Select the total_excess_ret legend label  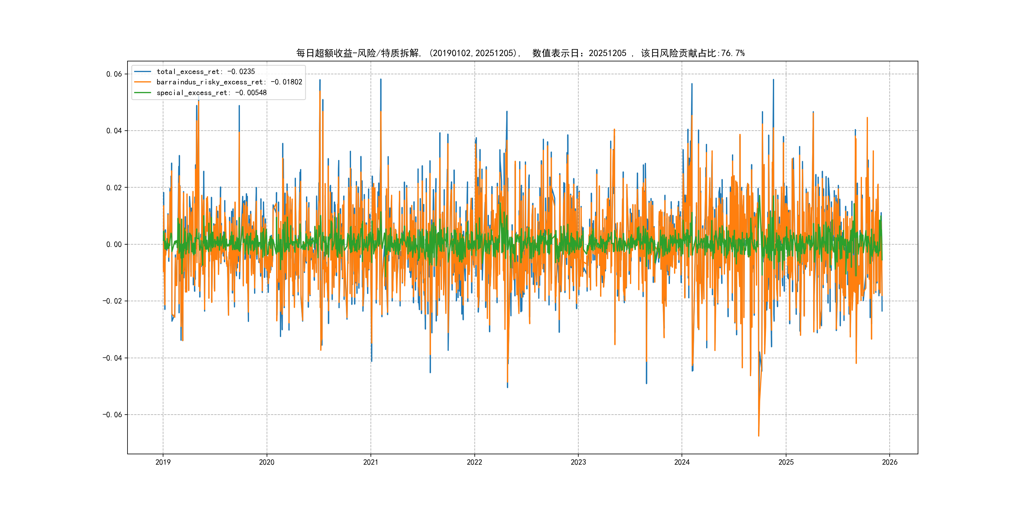point(206,72)
